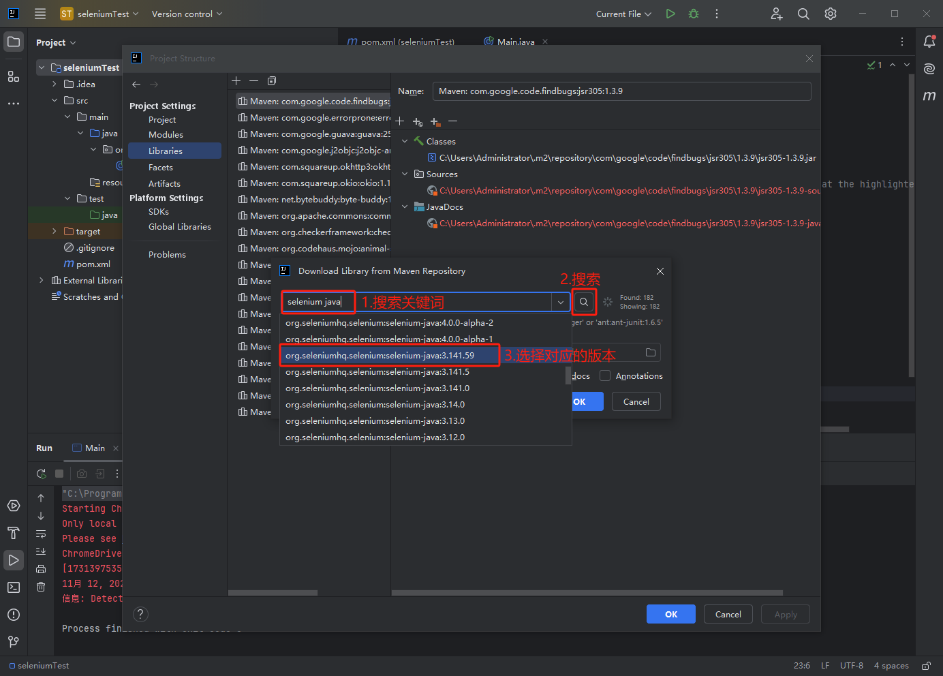This screenshot has width=943, height=676.
Task: Click into the library Name field
Action: click(x=621, y=91)
